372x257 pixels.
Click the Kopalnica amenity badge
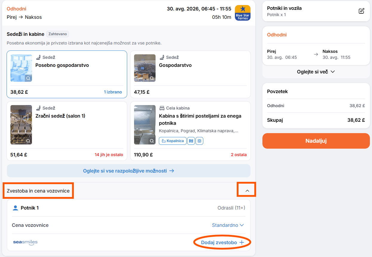[173, 141]
